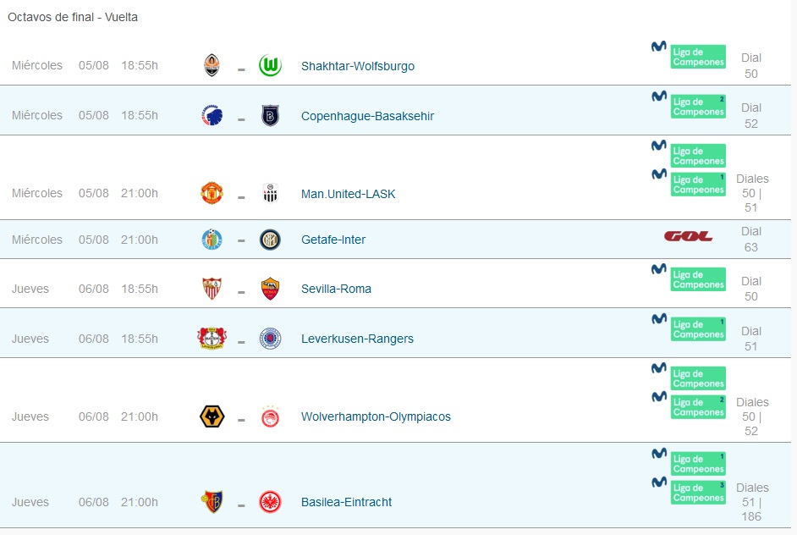The width and height of the screenshot is (797, 535).
Task: Click the Bayer Leverkusen crest
Action: pos(212,339)
